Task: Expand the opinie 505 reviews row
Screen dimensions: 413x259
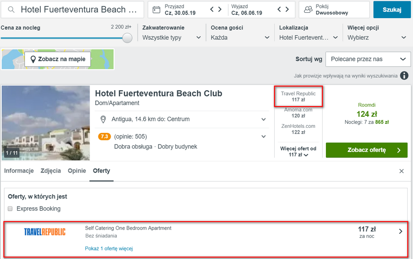Action: tap(182, 137)
